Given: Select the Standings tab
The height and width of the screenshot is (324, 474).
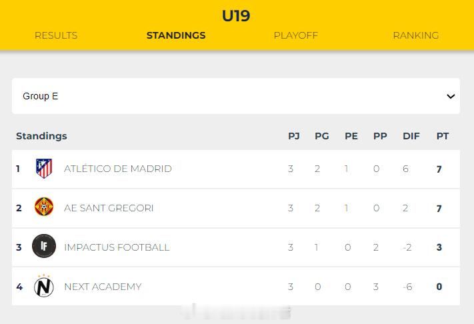Looking at the screenshot, I should click(x=176, y=35).
